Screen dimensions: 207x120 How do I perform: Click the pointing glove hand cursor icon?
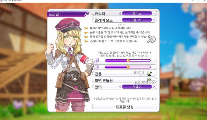point(152,39)
